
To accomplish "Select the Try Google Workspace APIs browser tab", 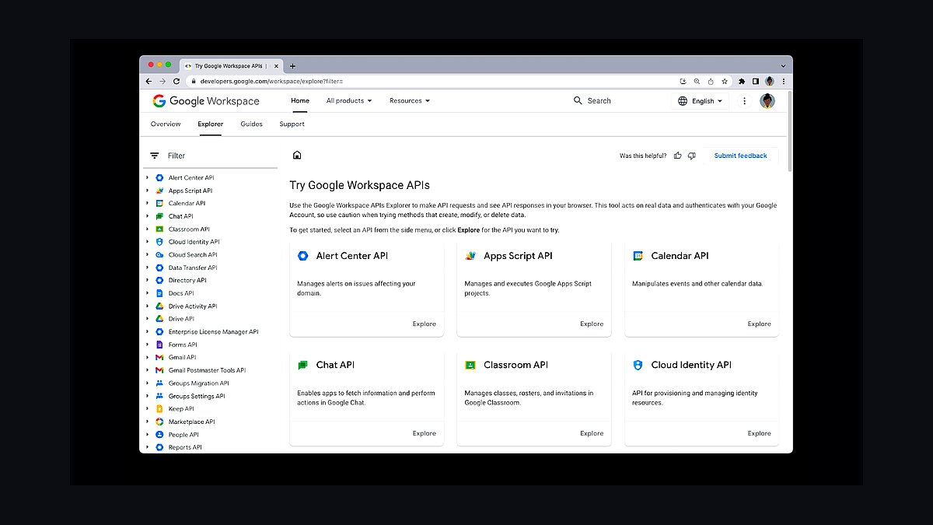I will coord(231,66).
